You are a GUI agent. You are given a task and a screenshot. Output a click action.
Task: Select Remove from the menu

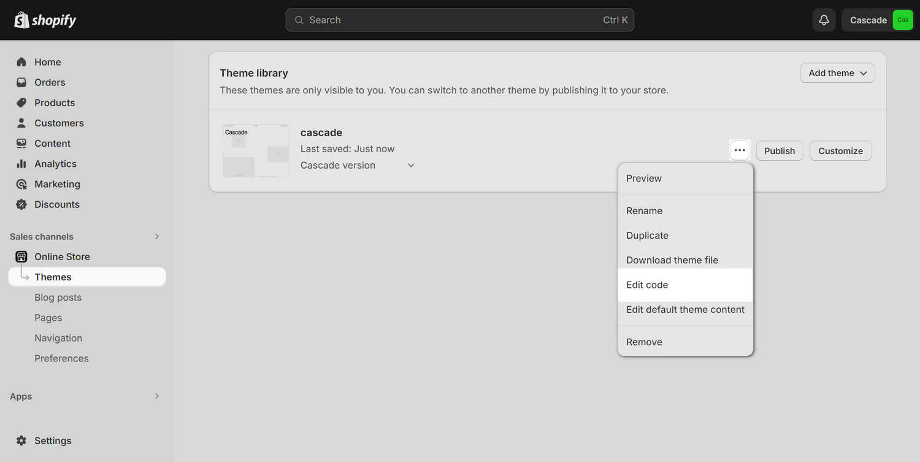(x=685, y=342)
